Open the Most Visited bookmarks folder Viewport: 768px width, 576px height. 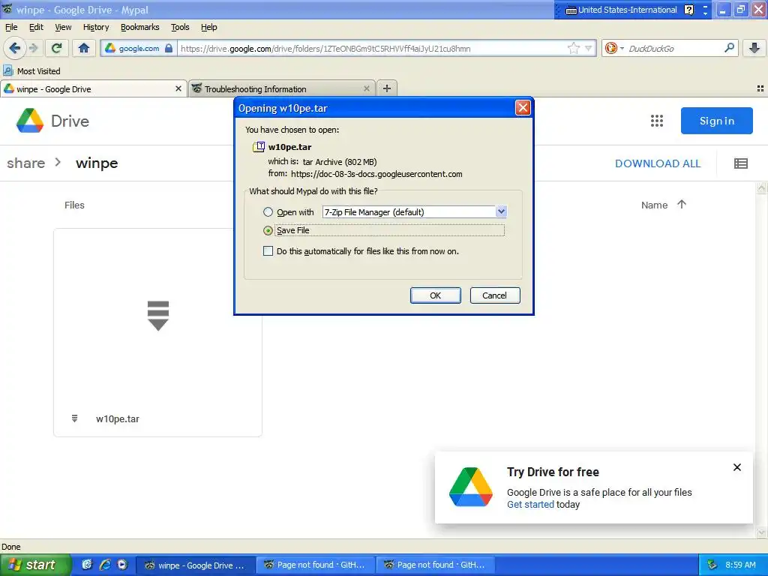point(32,71)
